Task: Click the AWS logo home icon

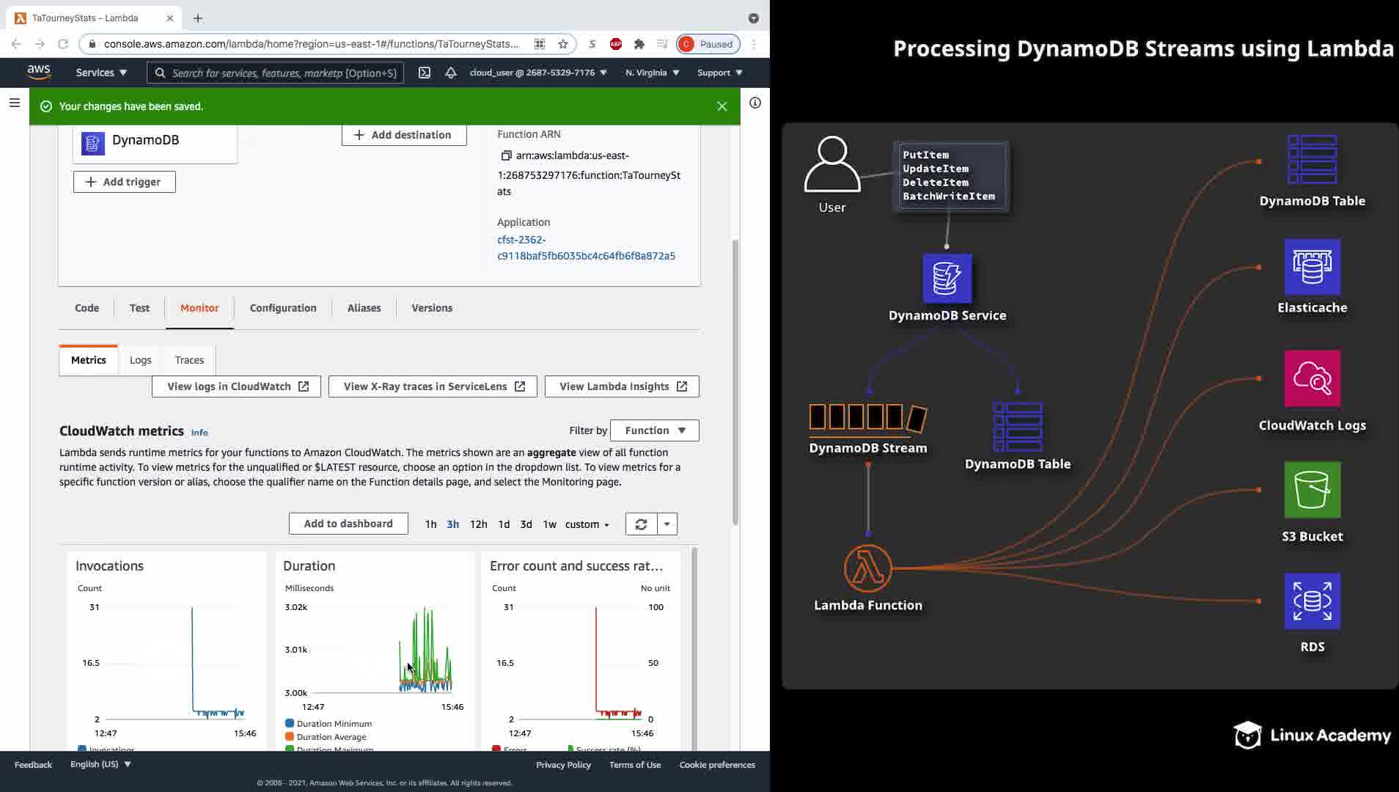Action: click(x=39, y=72)
